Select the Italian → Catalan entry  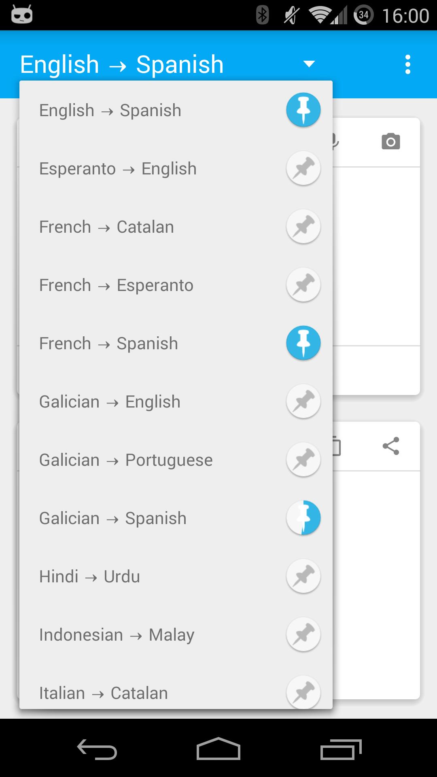103,692
